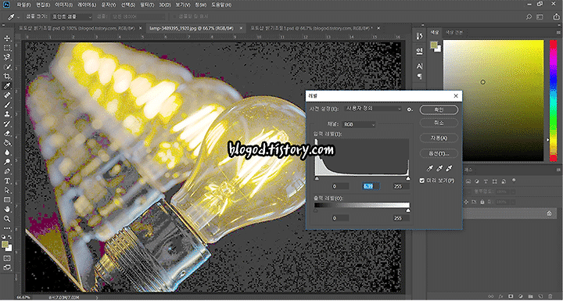563x301 pixels.
Task: Open the preset options gear in Levels
Action: click(409, 109)
